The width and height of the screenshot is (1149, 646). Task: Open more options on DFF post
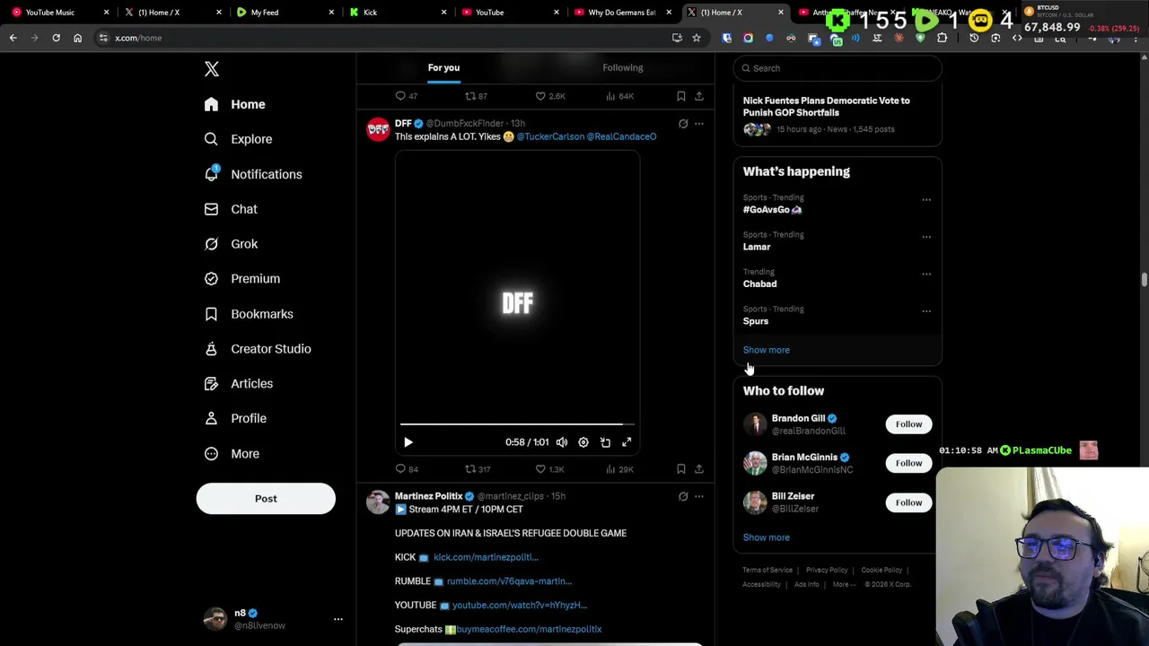699,124
